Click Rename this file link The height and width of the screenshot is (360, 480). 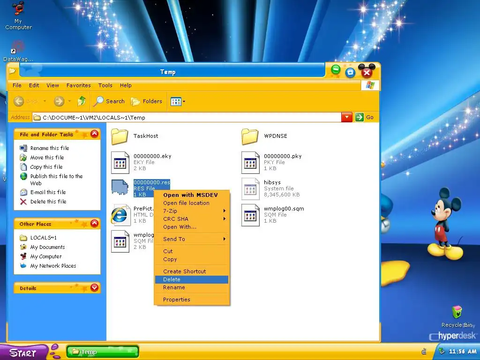pos(50,148)
